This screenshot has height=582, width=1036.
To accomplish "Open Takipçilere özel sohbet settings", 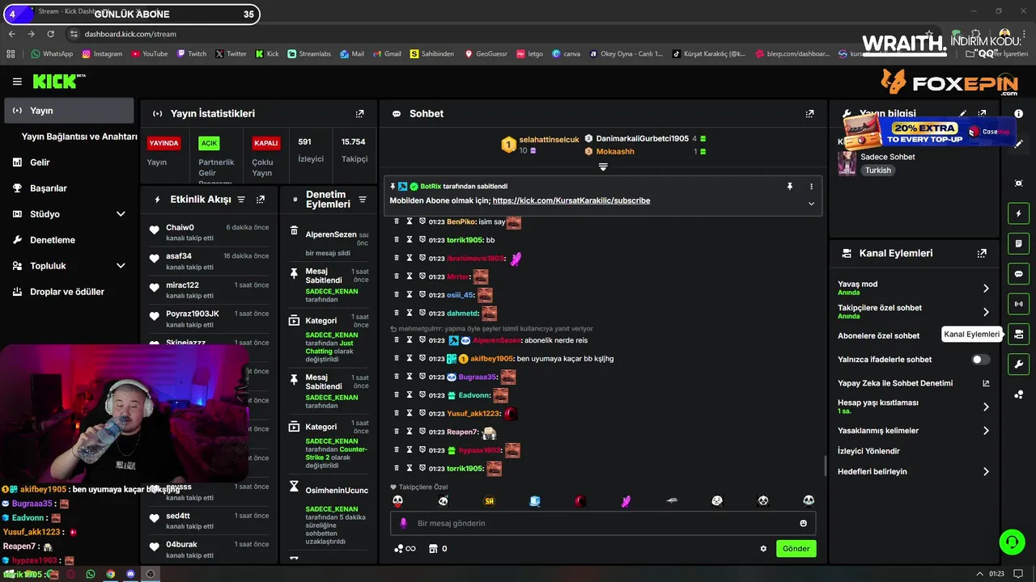I will pyautogui.click(x=913, y=311).
